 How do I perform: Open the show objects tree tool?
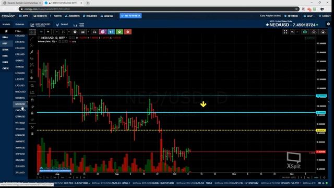tap(32, 127)
